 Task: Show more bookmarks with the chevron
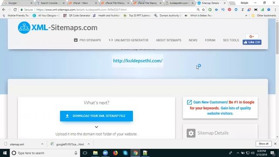[246, 16]
